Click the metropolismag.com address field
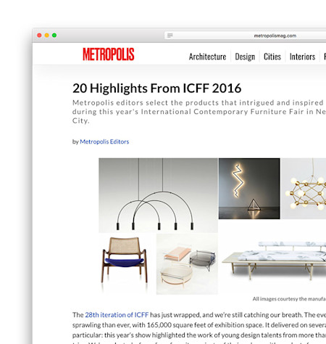The height and width of the screenshot is (344, 326). [246, 36]
